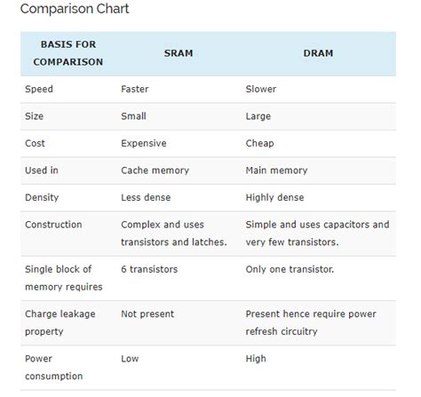The image size is (421, 397).
Task: Select the Highly dense cell
Action: [274, 197]
